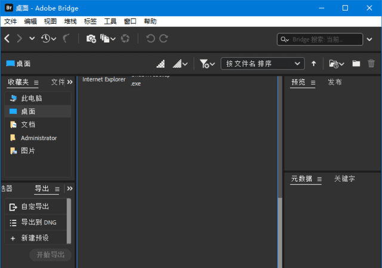Open the 元数据 panel menu icon
Viewport: 382px width, 268px height.
319,179
